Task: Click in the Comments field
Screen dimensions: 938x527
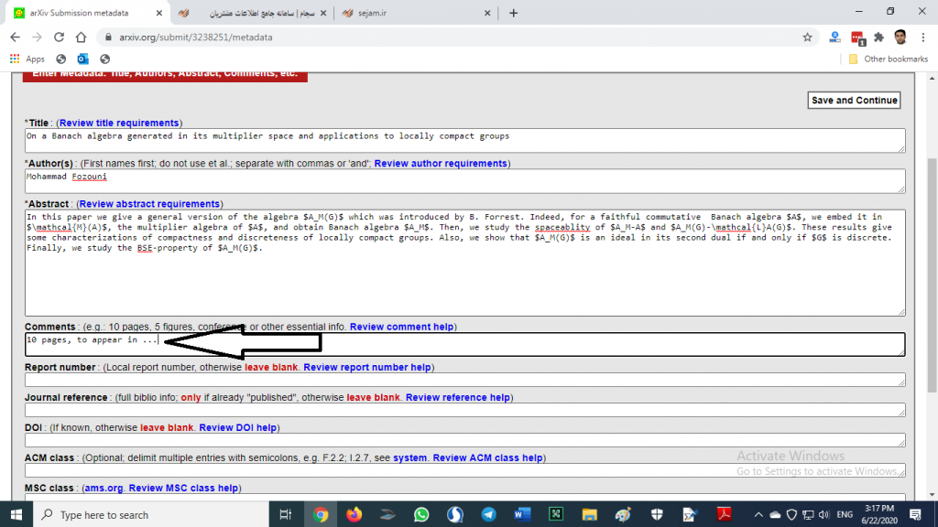Action: pos(464,344)
